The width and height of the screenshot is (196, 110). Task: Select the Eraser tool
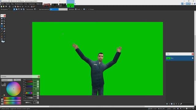pos(4,31)
